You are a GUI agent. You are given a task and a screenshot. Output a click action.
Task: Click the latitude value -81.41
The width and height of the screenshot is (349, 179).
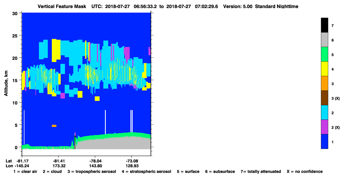click(58, 161)
